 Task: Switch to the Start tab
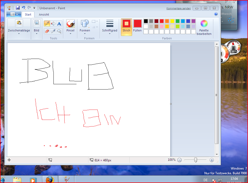coord(28,15)
